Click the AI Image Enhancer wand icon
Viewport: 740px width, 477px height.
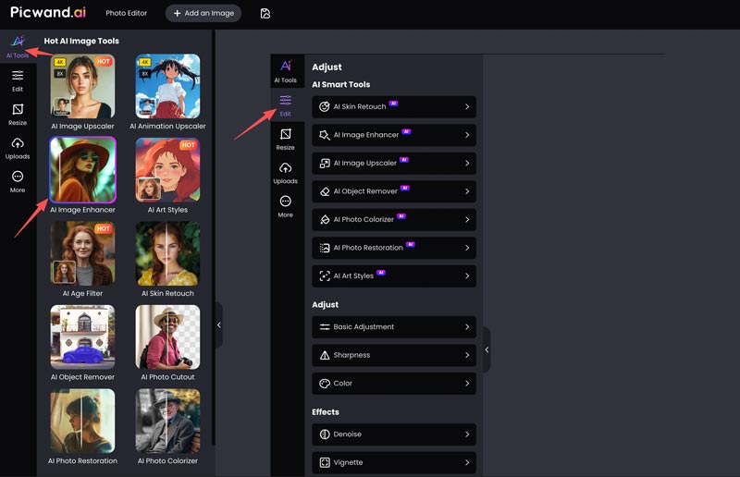[x=325, y=135]
